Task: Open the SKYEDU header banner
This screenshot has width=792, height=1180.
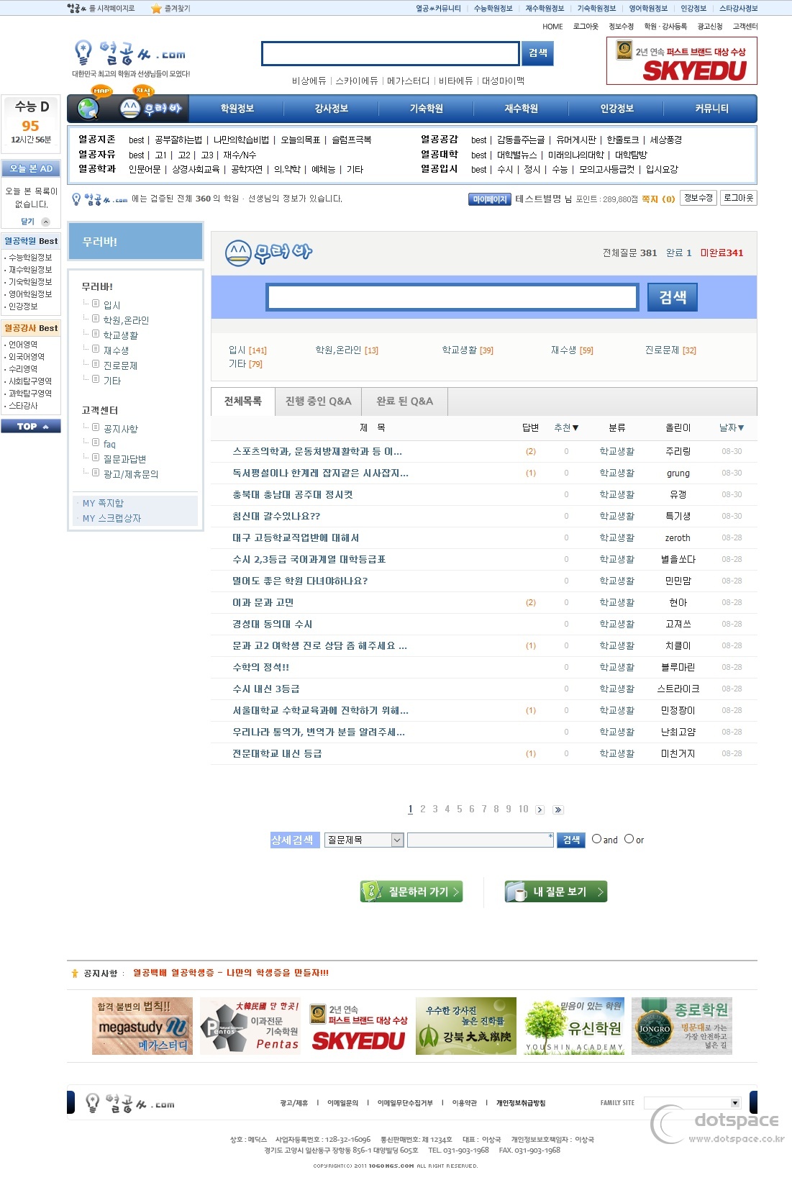Action: click(x=682, y=60)
